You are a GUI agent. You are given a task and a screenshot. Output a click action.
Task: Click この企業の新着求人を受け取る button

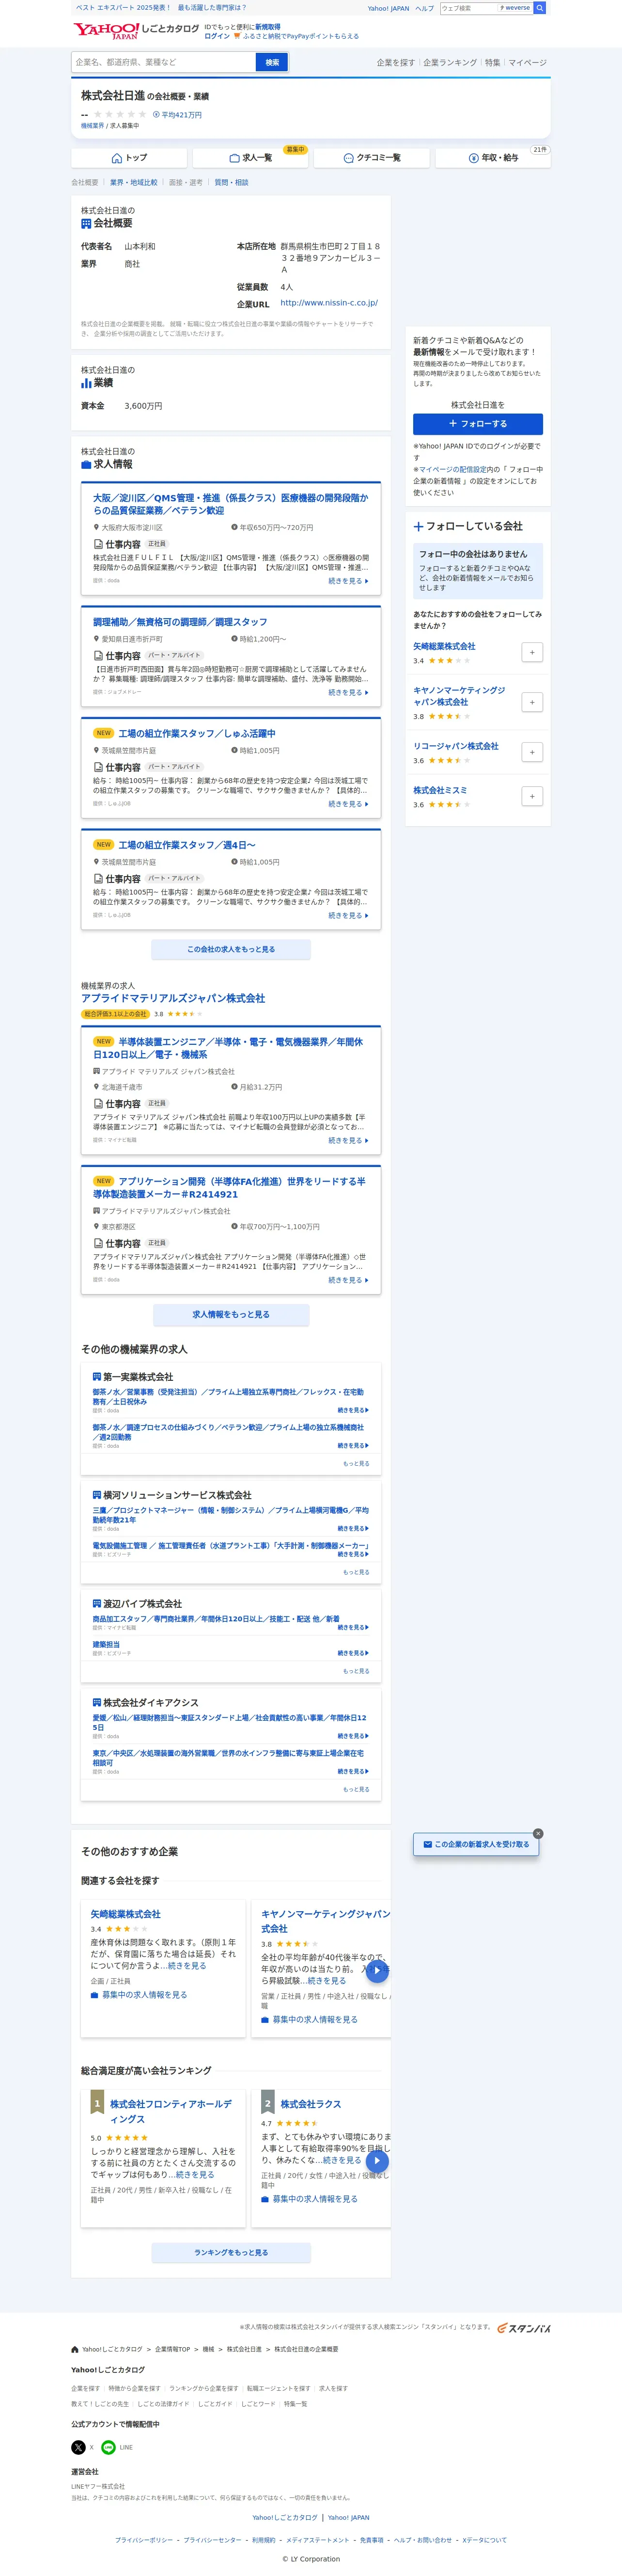point(476,1843)
